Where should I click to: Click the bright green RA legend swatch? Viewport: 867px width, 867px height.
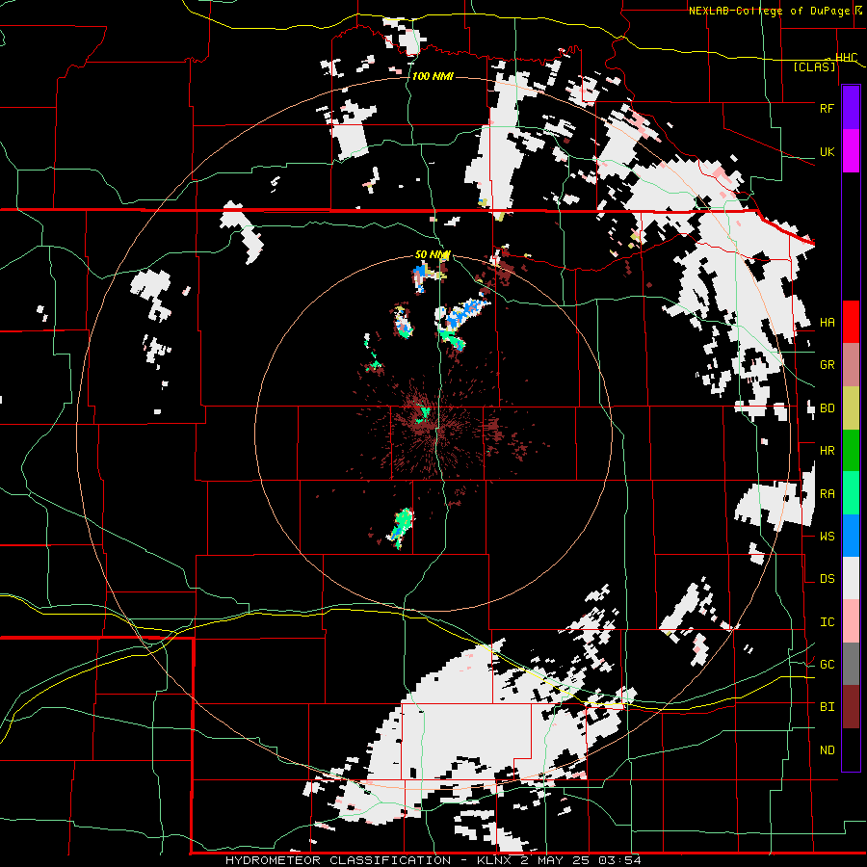851,493
